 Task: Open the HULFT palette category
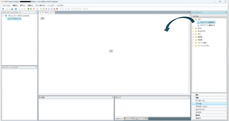click(209, 118)
